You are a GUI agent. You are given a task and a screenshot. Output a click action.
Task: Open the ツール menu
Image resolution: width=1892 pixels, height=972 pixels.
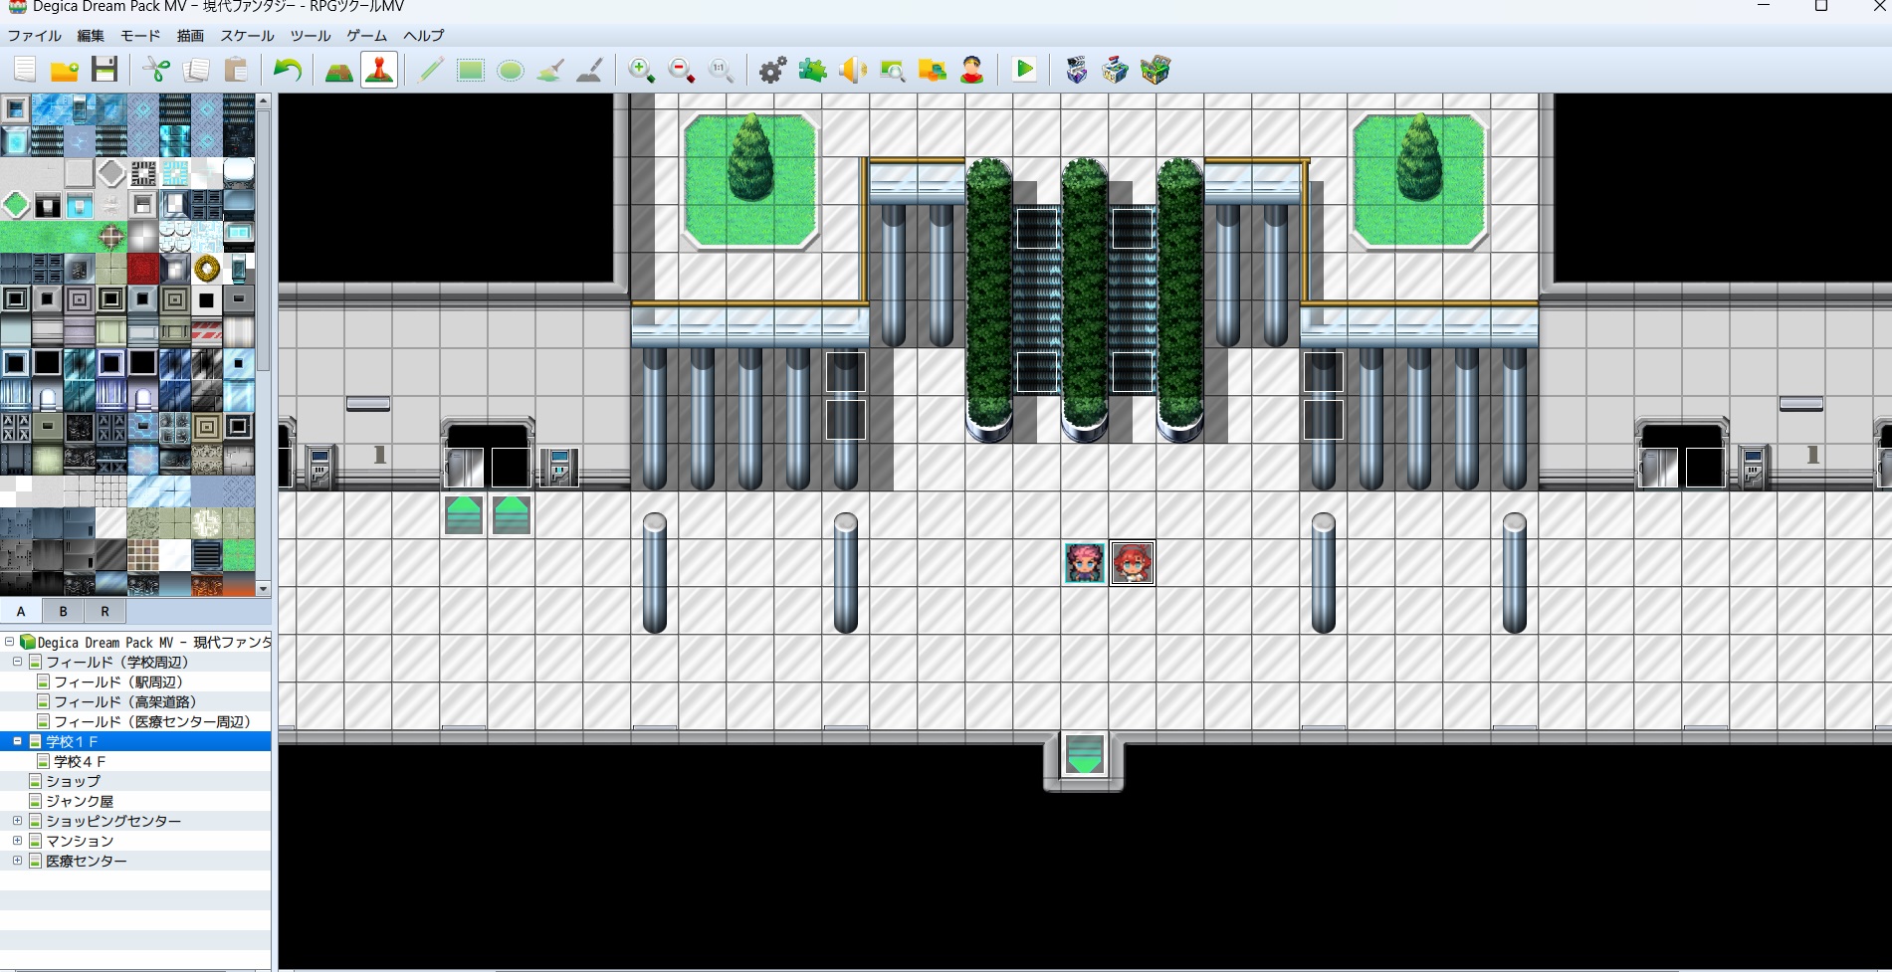pos(310,35)
